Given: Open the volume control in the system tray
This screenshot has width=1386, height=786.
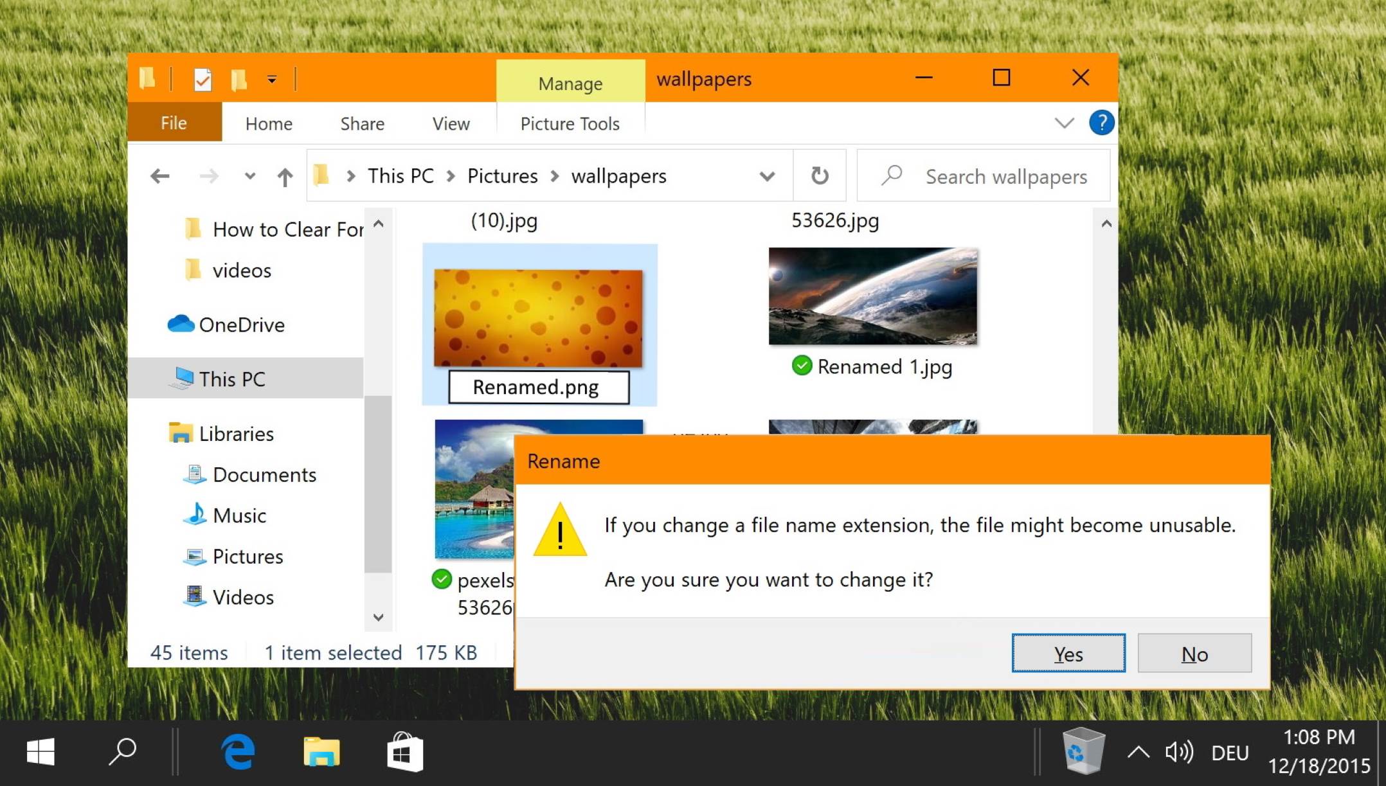Looking at the screenshot, I should [x=1180, y=752].
